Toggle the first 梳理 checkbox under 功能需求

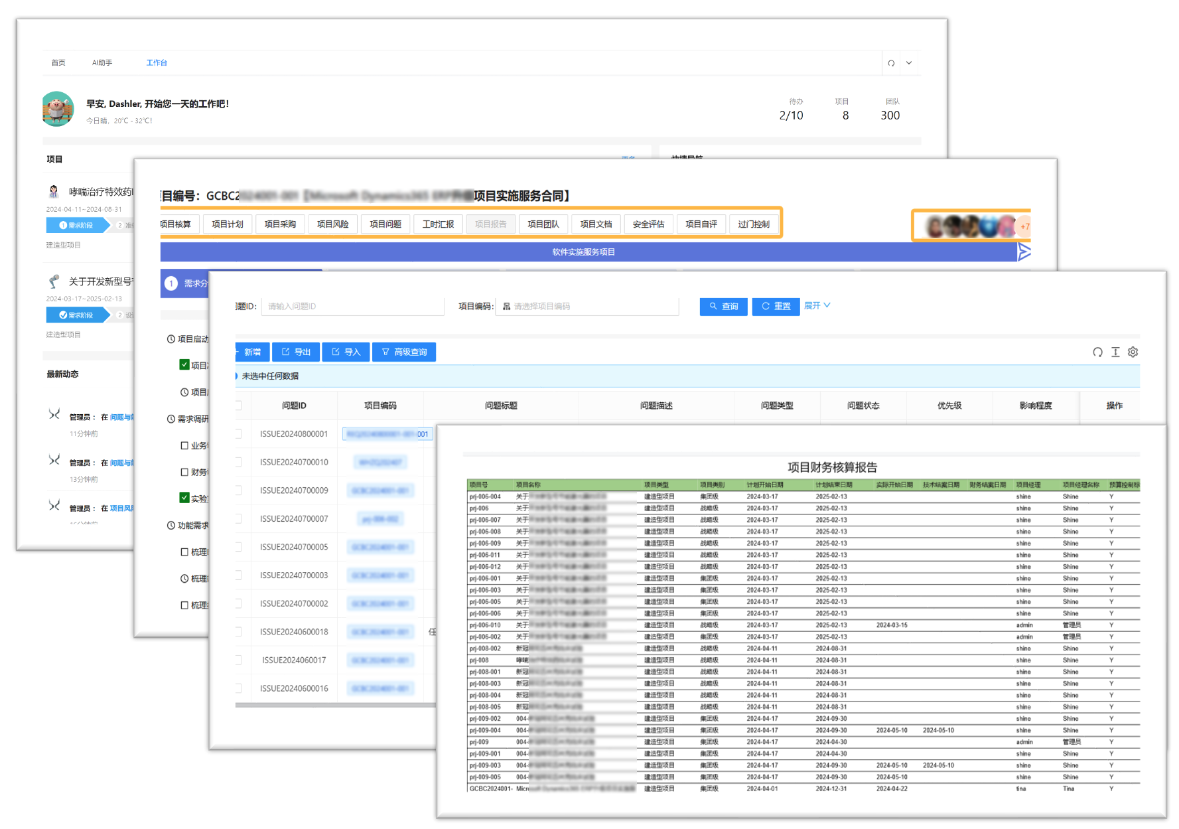(184, 552)
